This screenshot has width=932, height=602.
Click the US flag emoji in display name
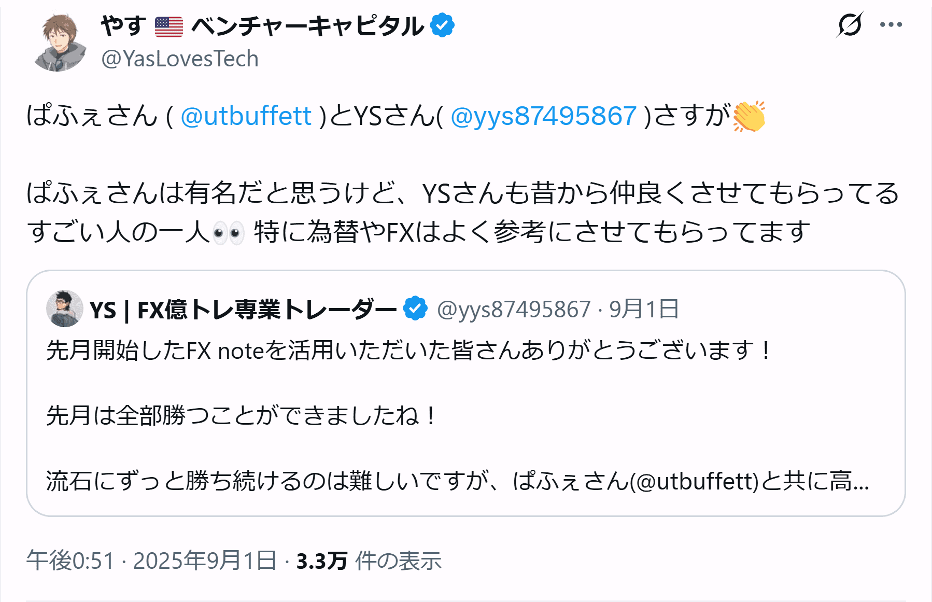point(169,26)
